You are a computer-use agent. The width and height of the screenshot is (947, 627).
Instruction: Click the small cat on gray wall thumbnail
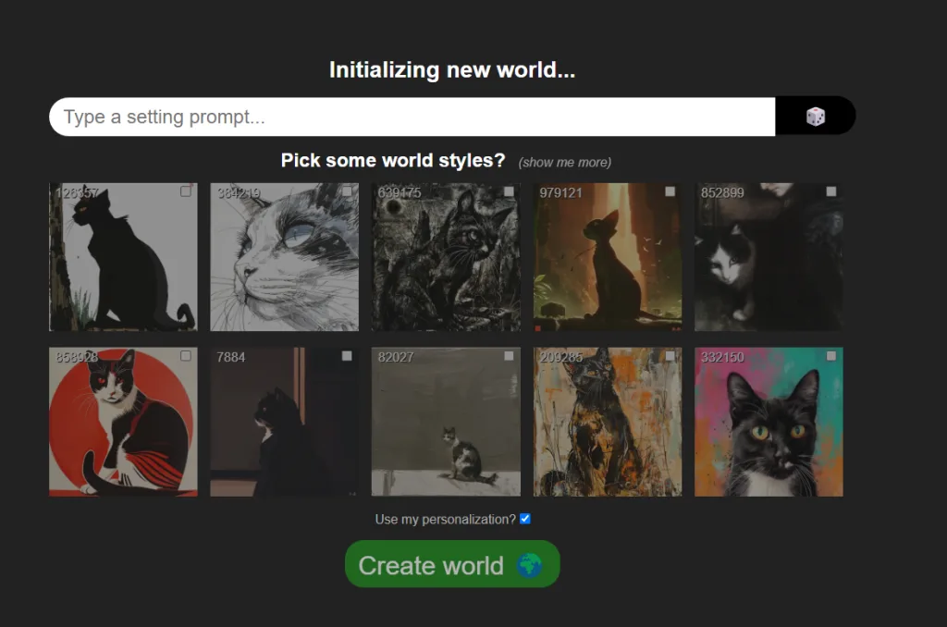[446, 424]
